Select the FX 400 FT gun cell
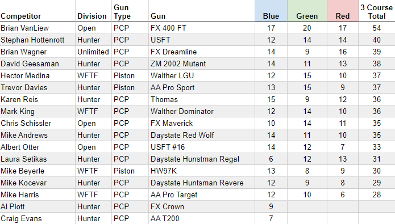 pyautogui.click(x=202, y=28)
